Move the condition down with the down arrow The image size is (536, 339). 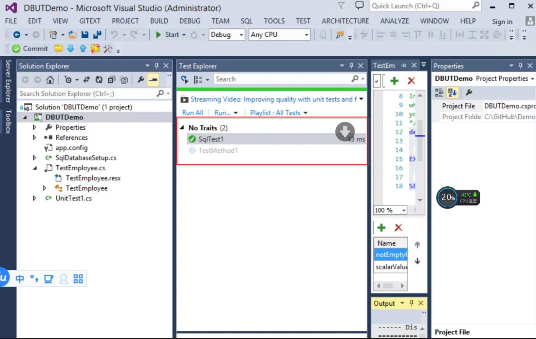pyautogui.click(x=417, y=261)
